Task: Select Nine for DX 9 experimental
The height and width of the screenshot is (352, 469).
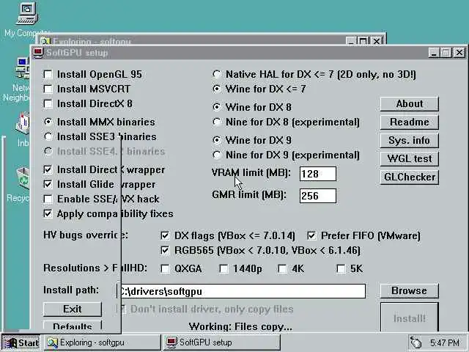Action: click(x=217, y=155)
